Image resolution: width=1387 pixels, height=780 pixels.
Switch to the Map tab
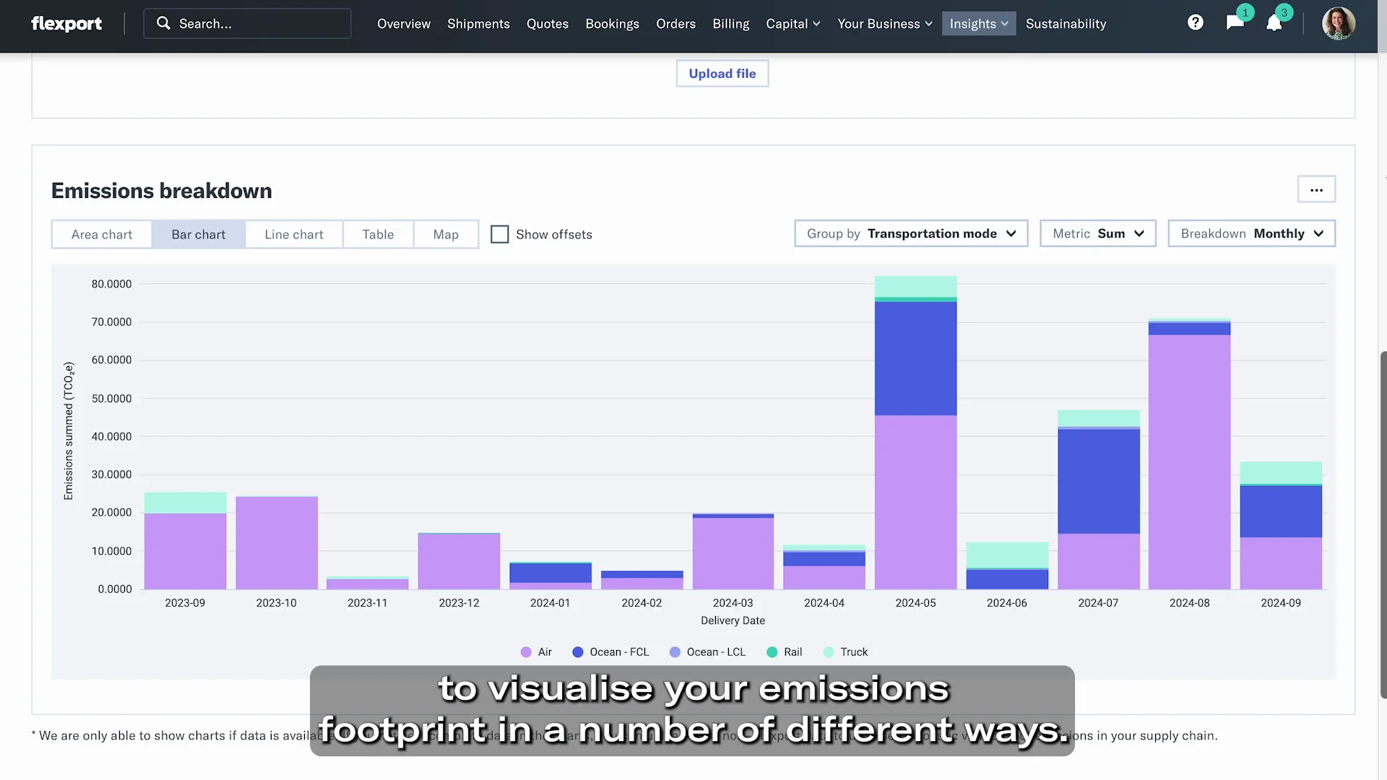point(446,235)
